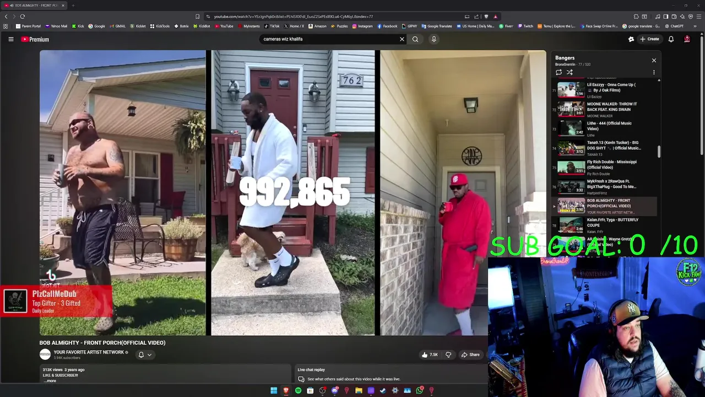Open Windows Start menu
The image size is (705, 397).
[274, 390]
